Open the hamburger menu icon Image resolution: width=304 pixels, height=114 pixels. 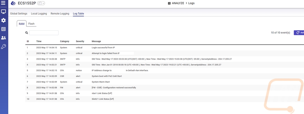[3, 3]
